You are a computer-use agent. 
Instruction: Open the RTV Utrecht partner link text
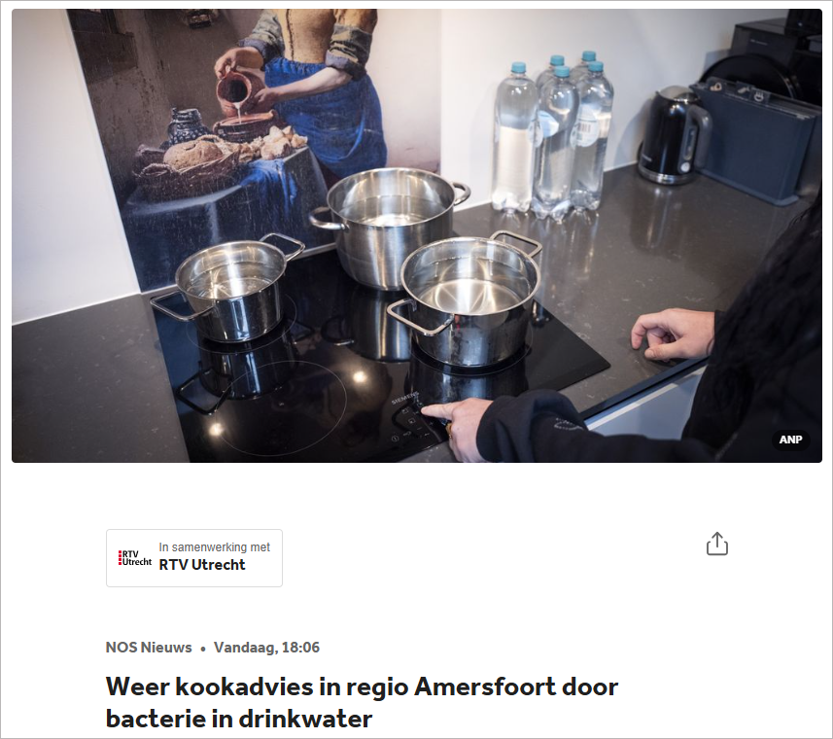[x=202, y=565]
